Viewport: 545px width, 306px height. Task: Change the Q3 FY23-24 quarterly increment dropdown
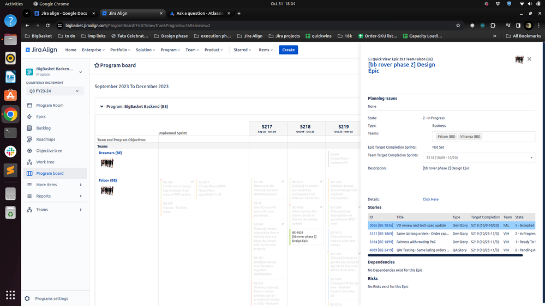pyautogui.click(x=55, y=91)
